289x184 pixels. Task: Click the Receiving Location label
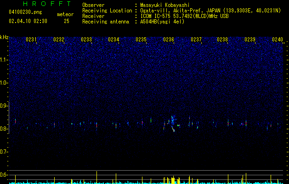(x=107, y=11)
